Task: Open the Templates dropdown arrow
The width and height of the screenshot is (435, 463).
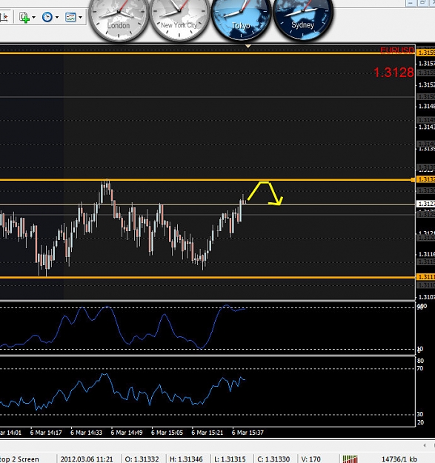Action: click(x=80, y=18)
